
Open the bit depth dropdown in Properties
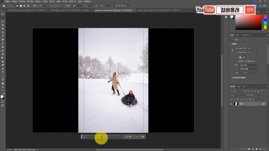pyautogui.click(x=249, y=69)
